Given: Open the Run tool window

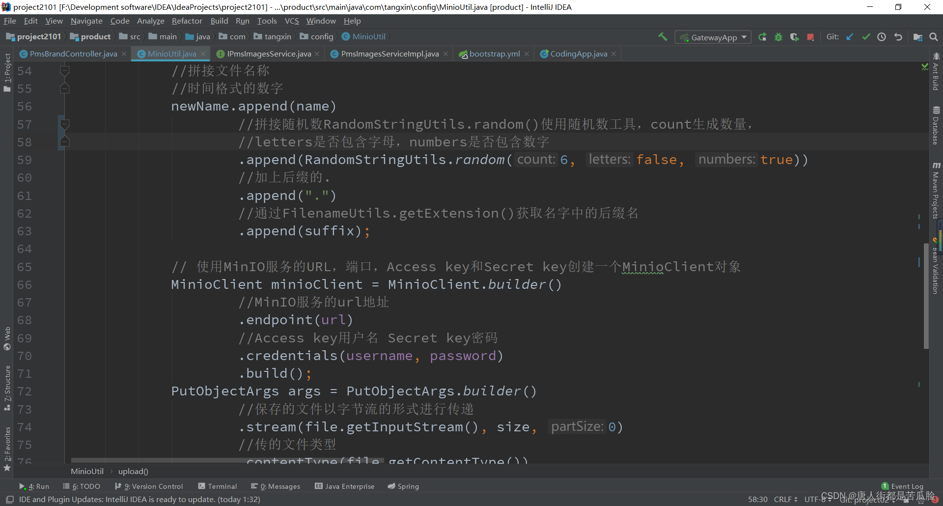Looking at the screenshot, I should (x=34, y=486).
